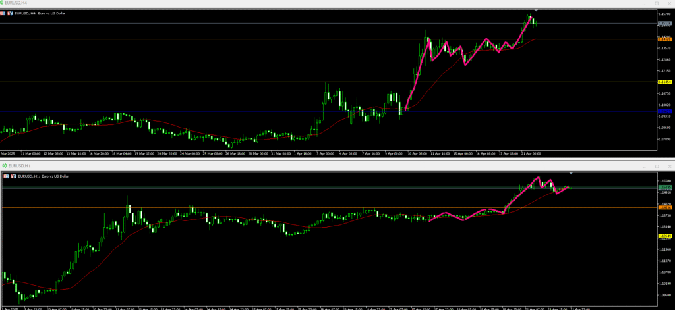The image size is (675, 310).
Task: Click the chart shift triangle marker in H1 chart
Action: coord(571,174)
